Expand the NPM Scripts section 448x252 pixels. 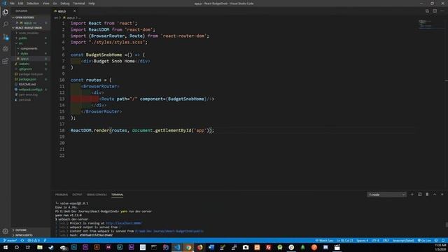pyautogui.click(x=24, y=235)
